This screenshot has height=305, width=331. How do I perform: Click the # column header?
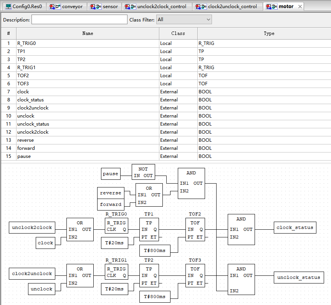click(x=8, y=33)
